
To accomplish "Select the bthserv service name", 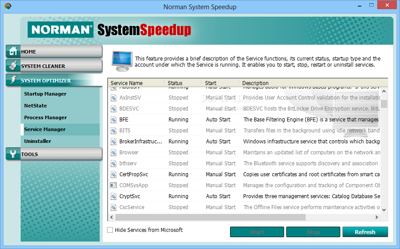I will [x=128, y=164].
